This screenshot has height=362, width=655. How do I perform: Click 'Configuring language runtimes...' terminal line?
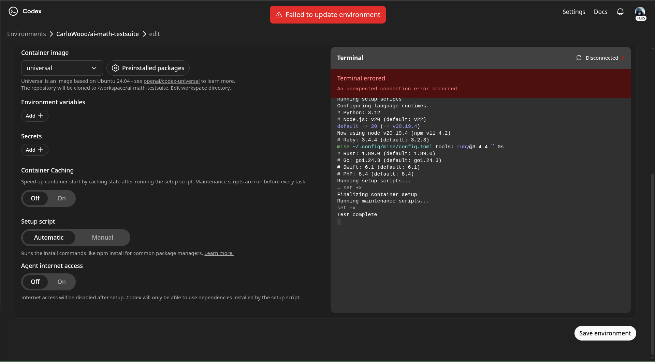click(386, 106)
